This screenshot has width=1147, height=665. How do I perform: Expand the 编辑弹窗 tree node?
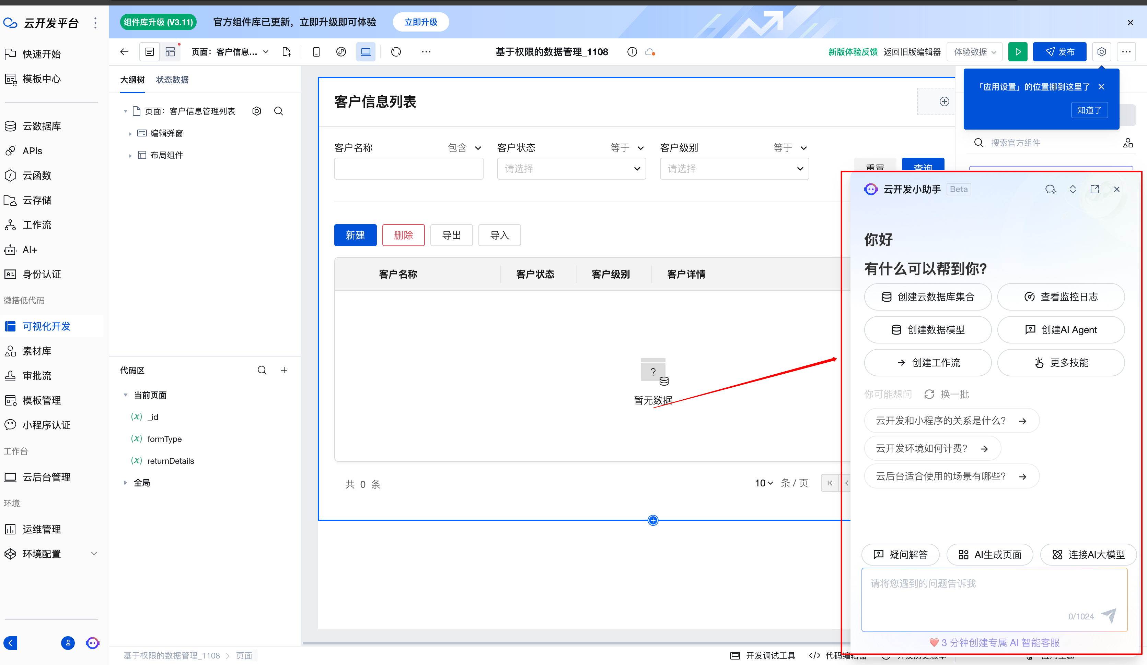coord(130,134)
